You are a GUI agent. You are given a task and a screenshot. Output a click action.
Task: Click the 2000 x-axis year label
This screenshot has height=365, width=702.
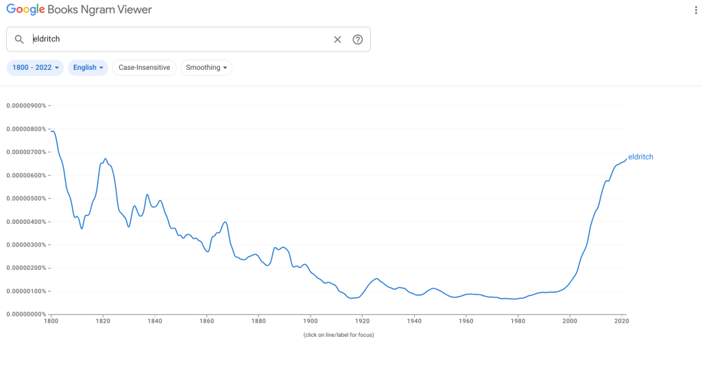click(x=570, y=320)
